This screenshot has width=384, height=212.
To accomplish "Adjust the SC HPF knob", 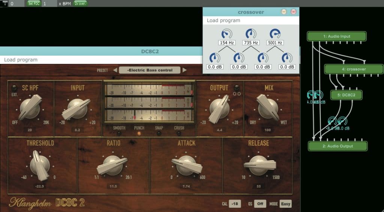I will click(x=30, y=108).
